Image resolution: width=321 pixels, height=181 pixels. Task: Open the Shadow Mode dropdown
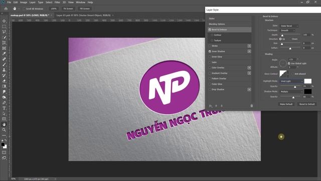pos(291,92)
